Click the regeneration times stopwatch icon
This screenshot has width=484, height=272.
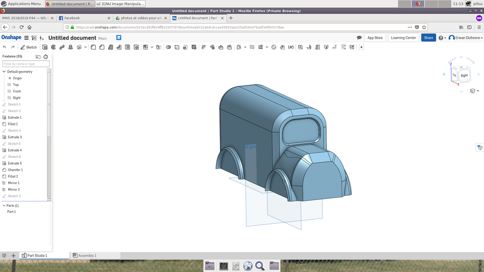46,57
